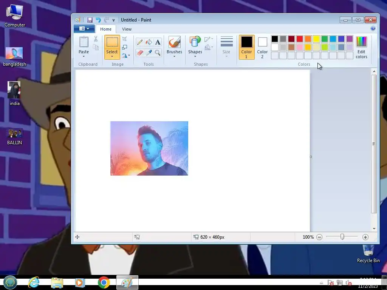Click the muted volume tray icon
This screenshot has width=387, height=290.
pos(348,283)
